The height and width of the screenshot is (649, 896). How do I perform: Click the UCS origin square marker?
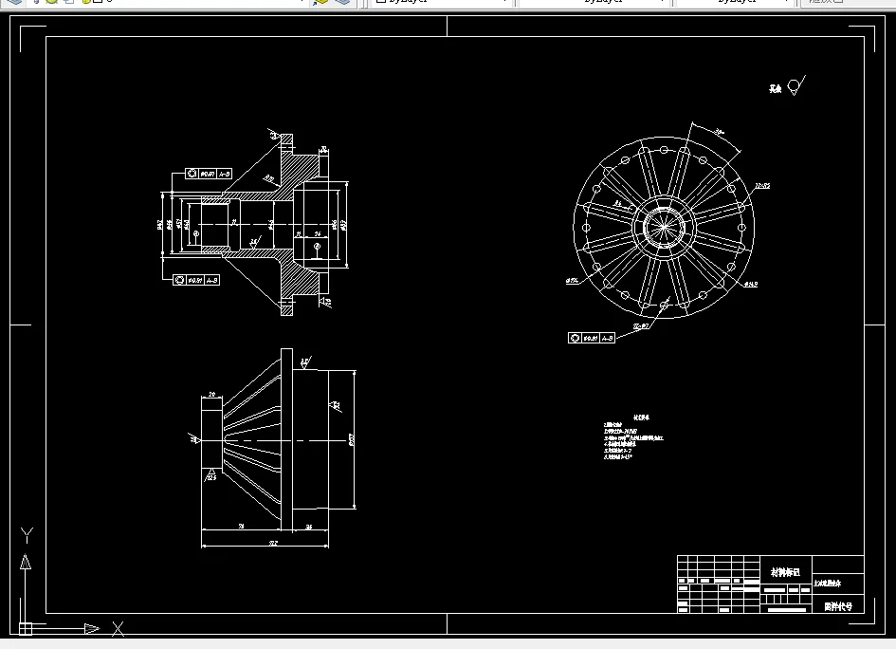tap(26, 628)
